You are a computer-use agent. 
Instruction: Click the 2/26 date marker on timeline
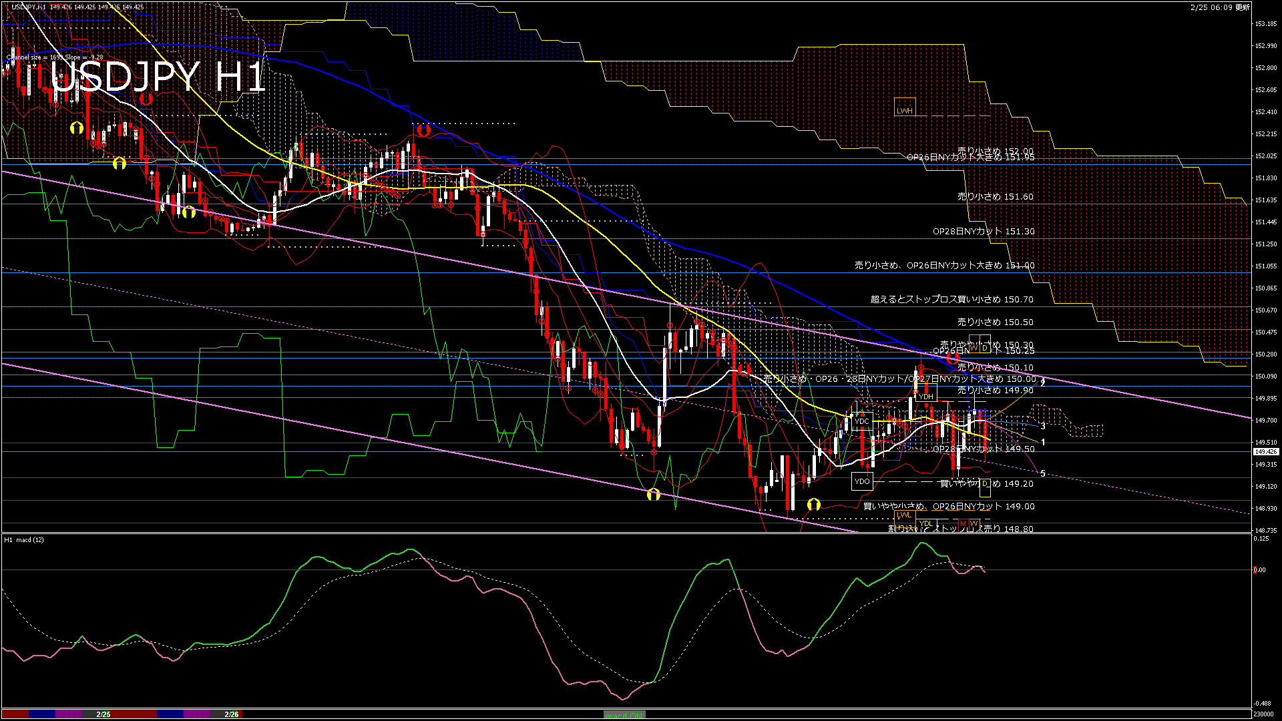tap(232, 714)
